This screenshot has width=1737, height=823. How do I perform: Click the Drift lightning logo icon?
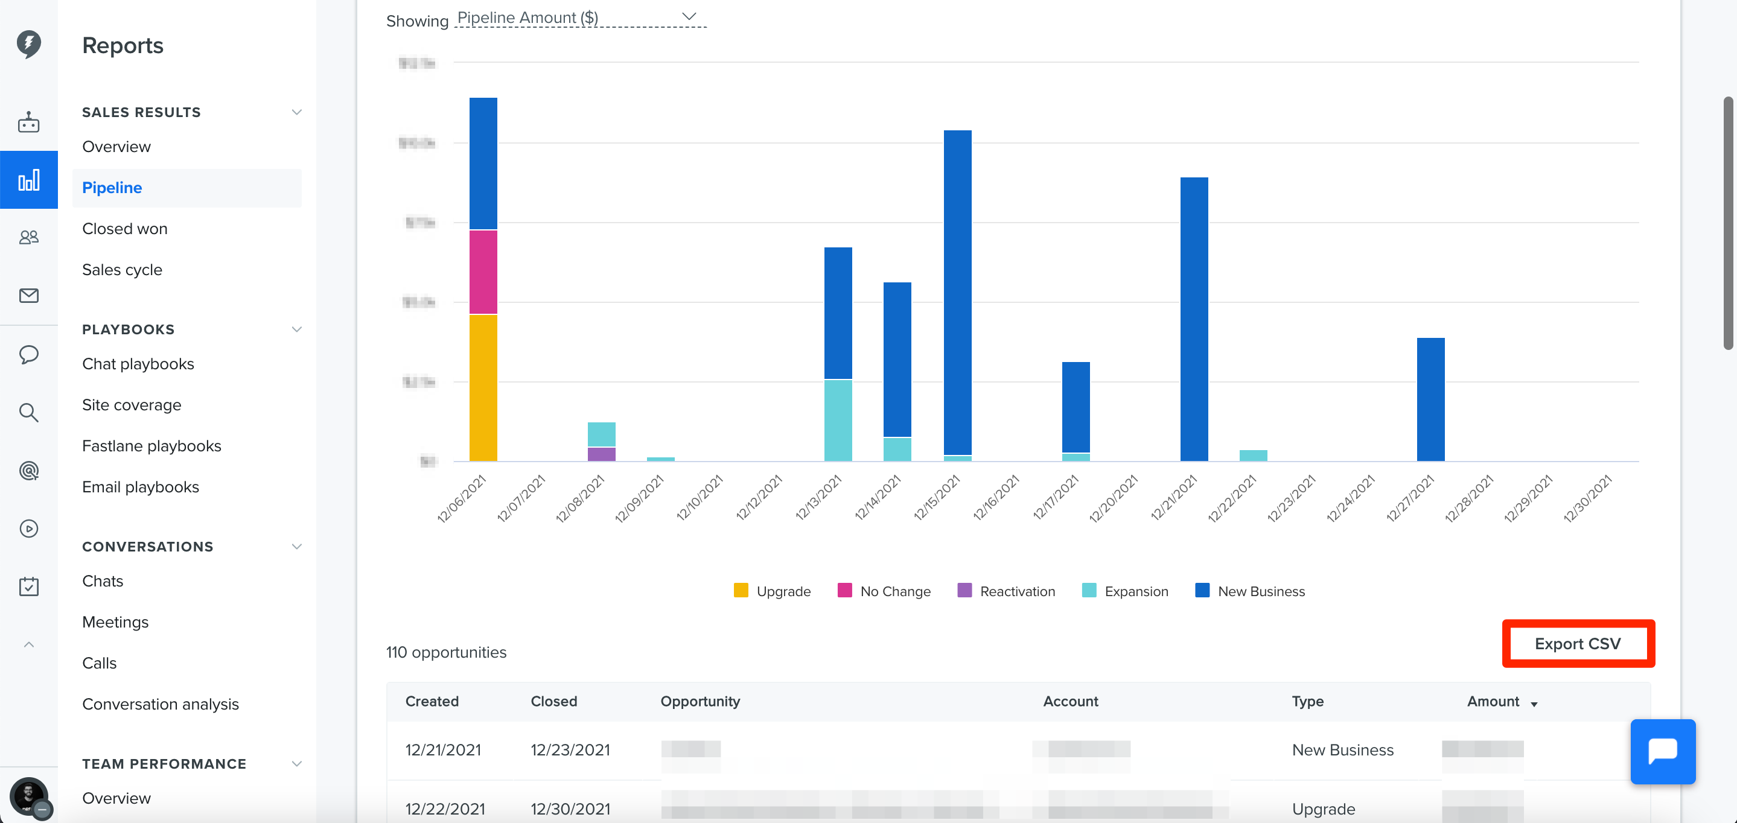[28, 44]
